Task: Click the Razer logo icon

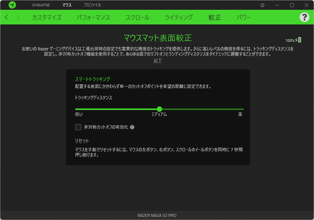Action: [12, 5]
